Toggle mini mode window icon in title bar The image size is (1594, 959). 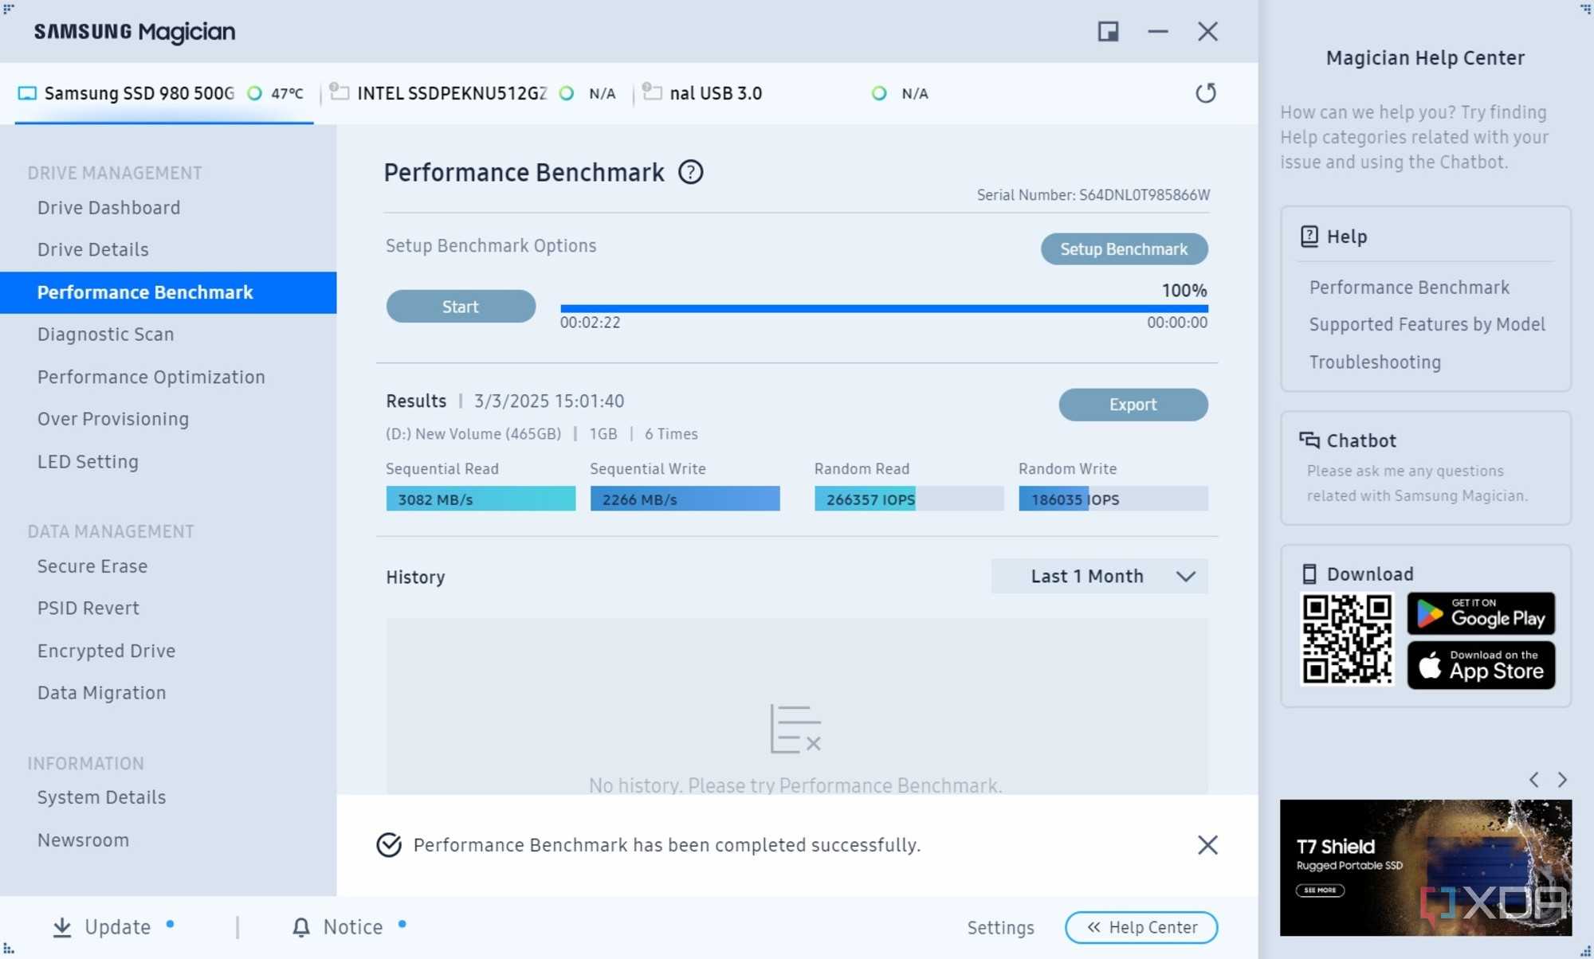tap(1108, 31)
